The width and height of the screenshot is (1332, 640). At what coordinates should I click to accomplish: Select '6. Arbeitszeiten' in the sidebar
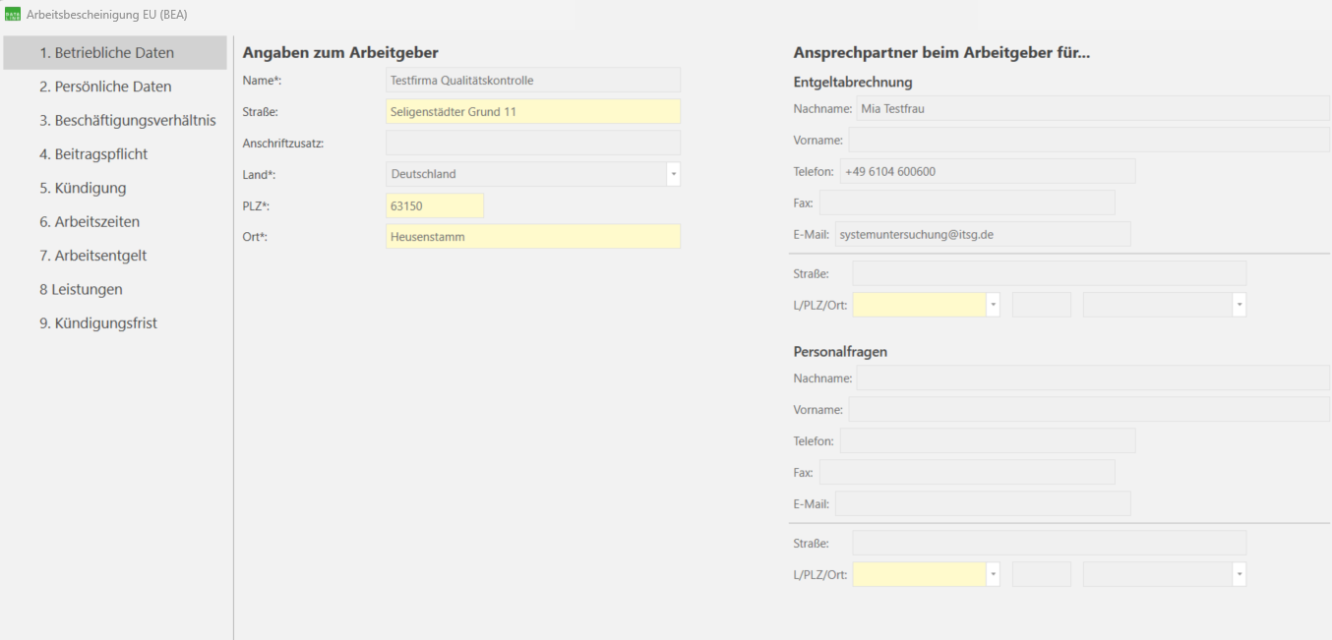point(93,221)
